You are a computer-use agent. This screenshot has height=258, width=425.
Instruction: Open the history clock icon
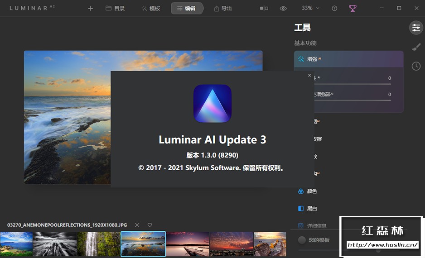point(416,66)
